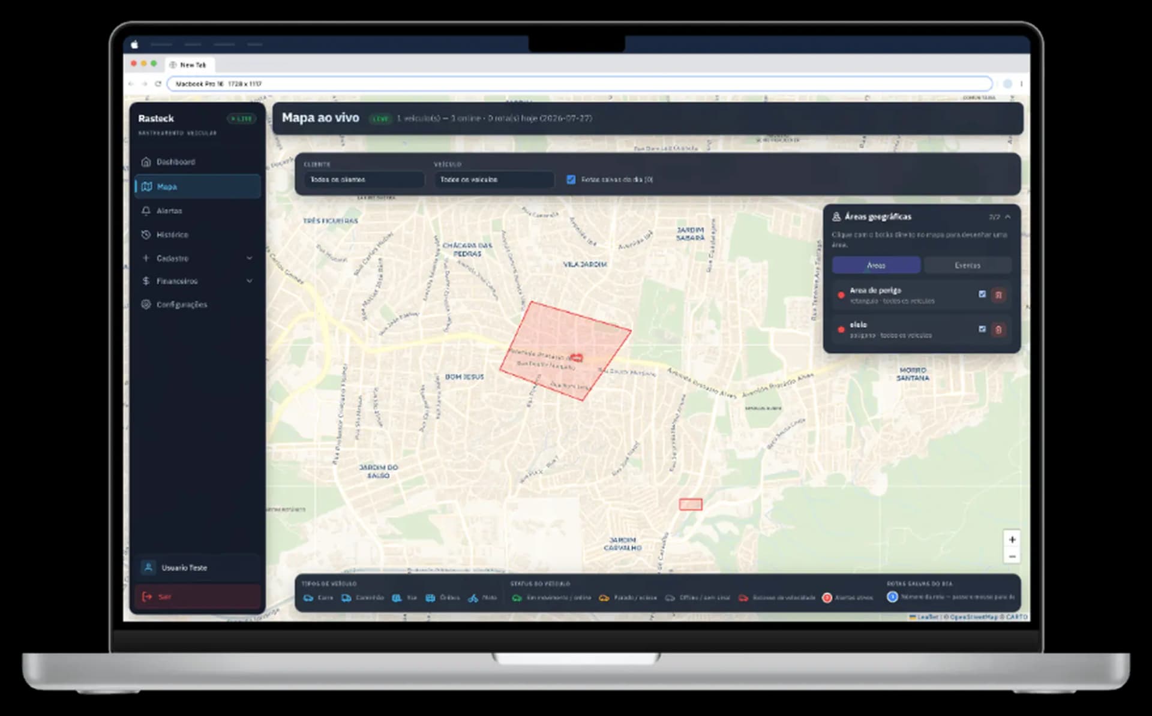
Task: Click the Financeiro dollar icon
Action: [x=146, y=281]
